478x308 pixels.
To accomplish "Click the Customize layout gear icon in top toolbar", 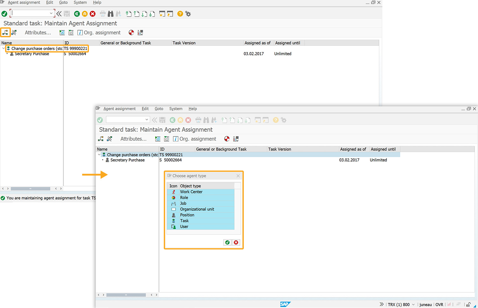I will point(188,14).
